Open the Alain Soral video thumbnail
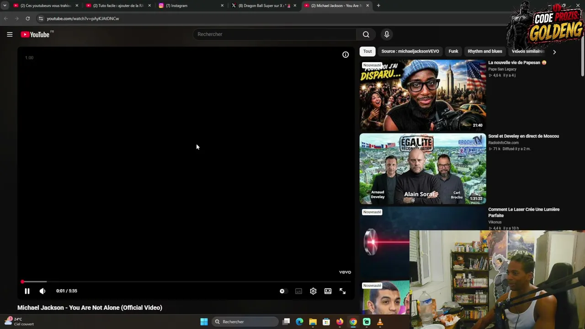 coord(423,169)
